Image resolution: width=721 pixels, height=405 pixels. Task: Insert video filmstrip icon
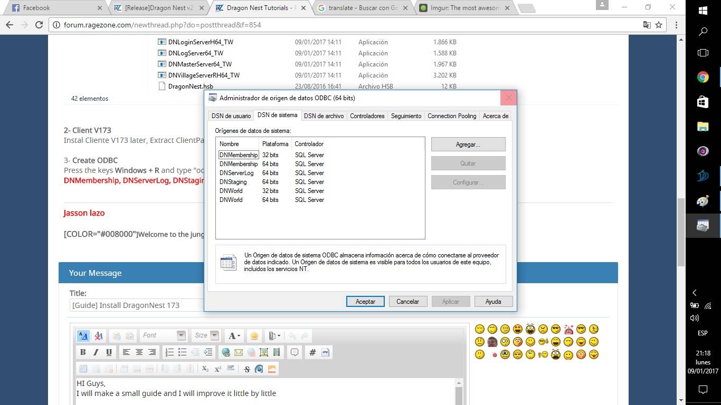[277, 352]
